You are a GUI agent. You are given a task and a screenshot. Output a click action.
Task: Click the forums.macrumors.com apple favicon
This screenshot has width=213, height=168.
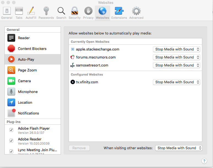(x=73, y=57)
